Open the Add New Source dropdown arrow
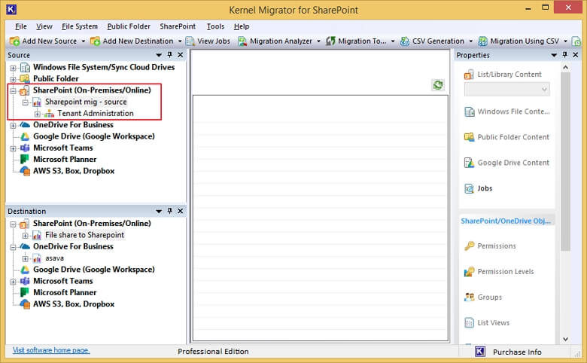Screen dimensions: 587x363 (x=83, y=41)
